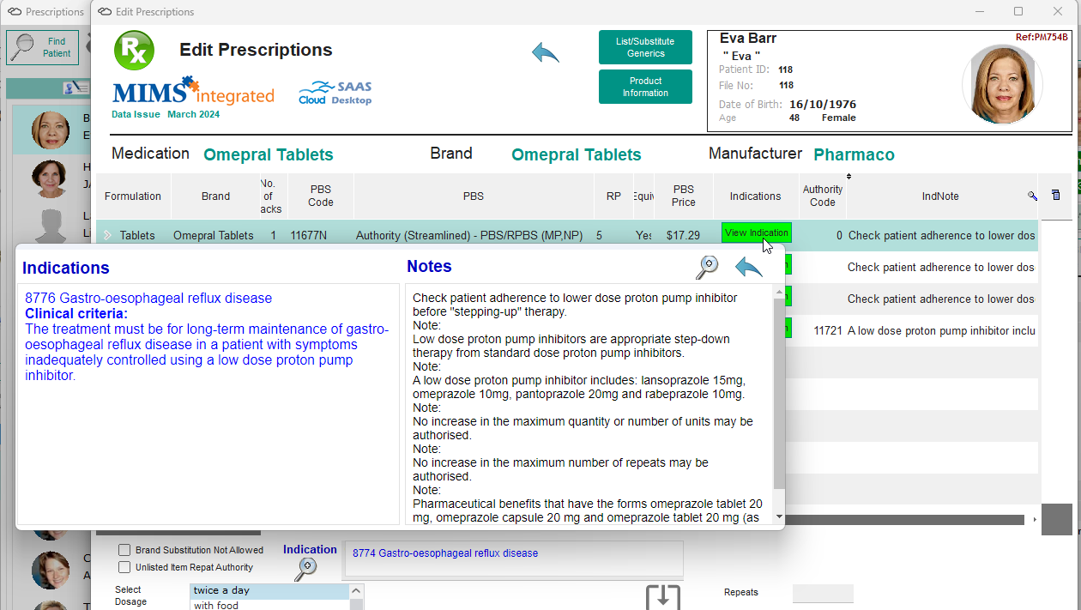Viewport: 1081px width, 610px height.
Task: Click the Edit Prescriptions window title
Action: click(154, 12)
